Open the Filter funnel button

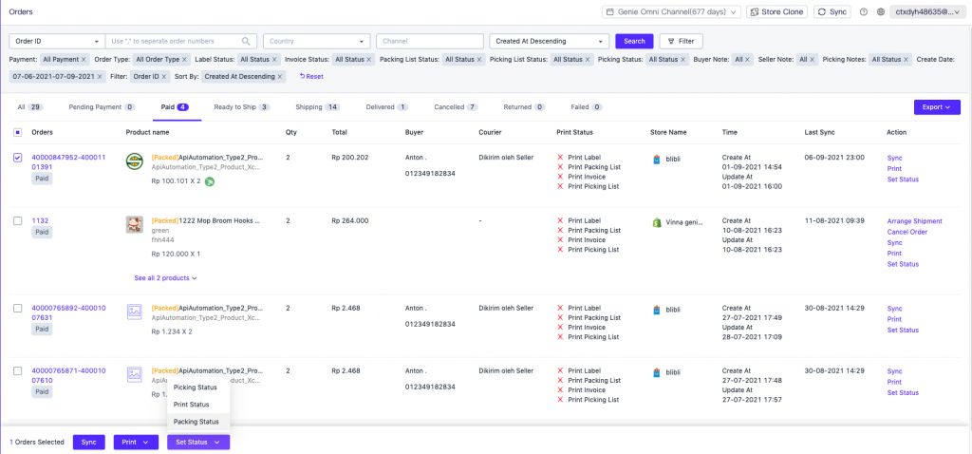681,42
